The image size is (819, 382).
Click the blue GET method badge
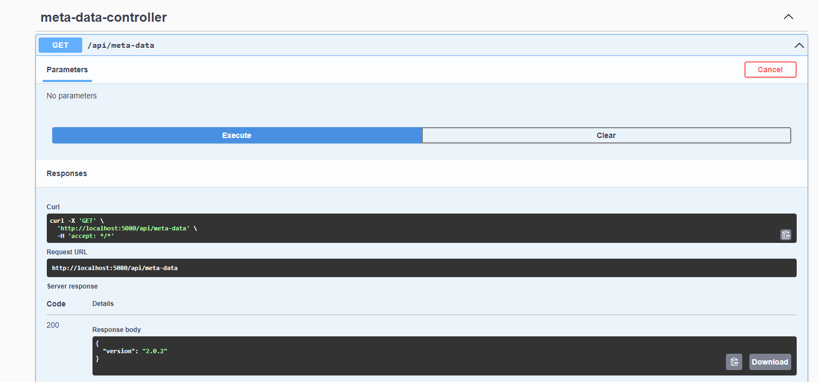coord(60,45)
